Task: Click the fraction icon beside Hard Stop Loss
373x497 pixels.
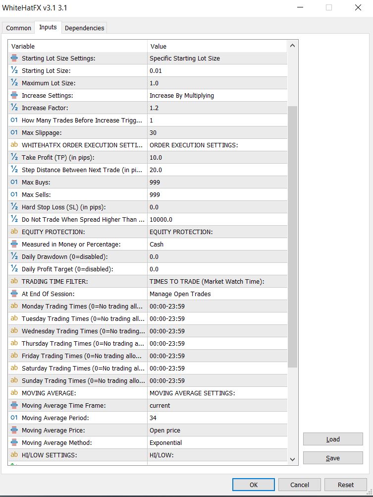Action: pos(14,207)
